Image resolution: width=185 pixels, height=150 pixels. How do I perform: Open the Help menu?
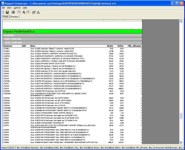pyautogui.click(x=25, y=8)
